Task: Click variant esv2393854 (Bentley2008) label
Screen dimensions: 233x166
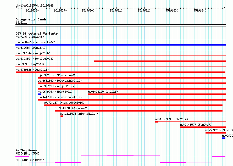Action: [35, 59]
